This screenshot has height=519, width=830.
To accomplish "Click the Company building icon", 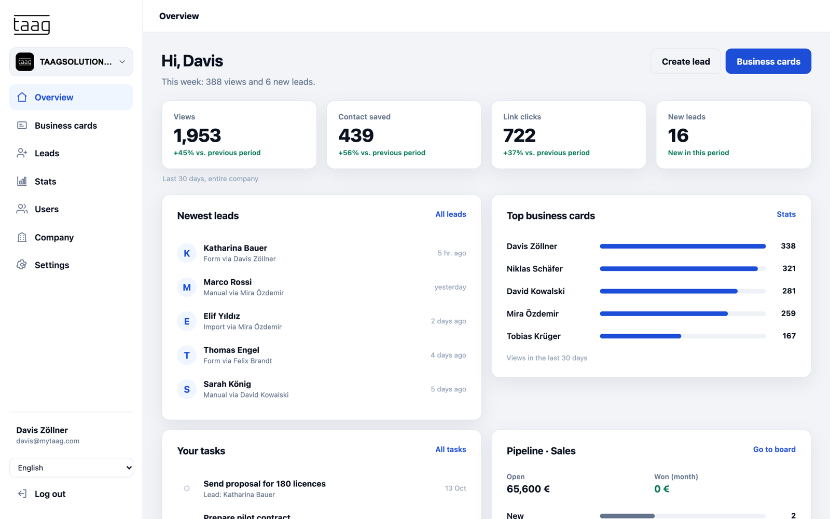I will (22, 237).
